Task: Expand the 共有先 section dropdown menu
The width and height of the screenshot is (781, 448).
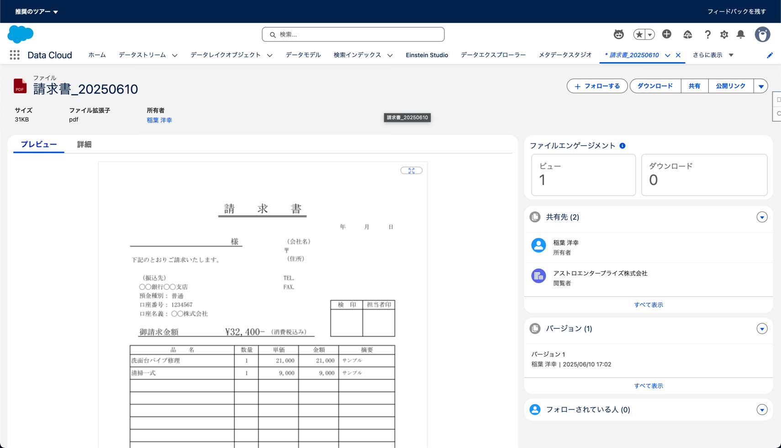Action: (761, 217)
